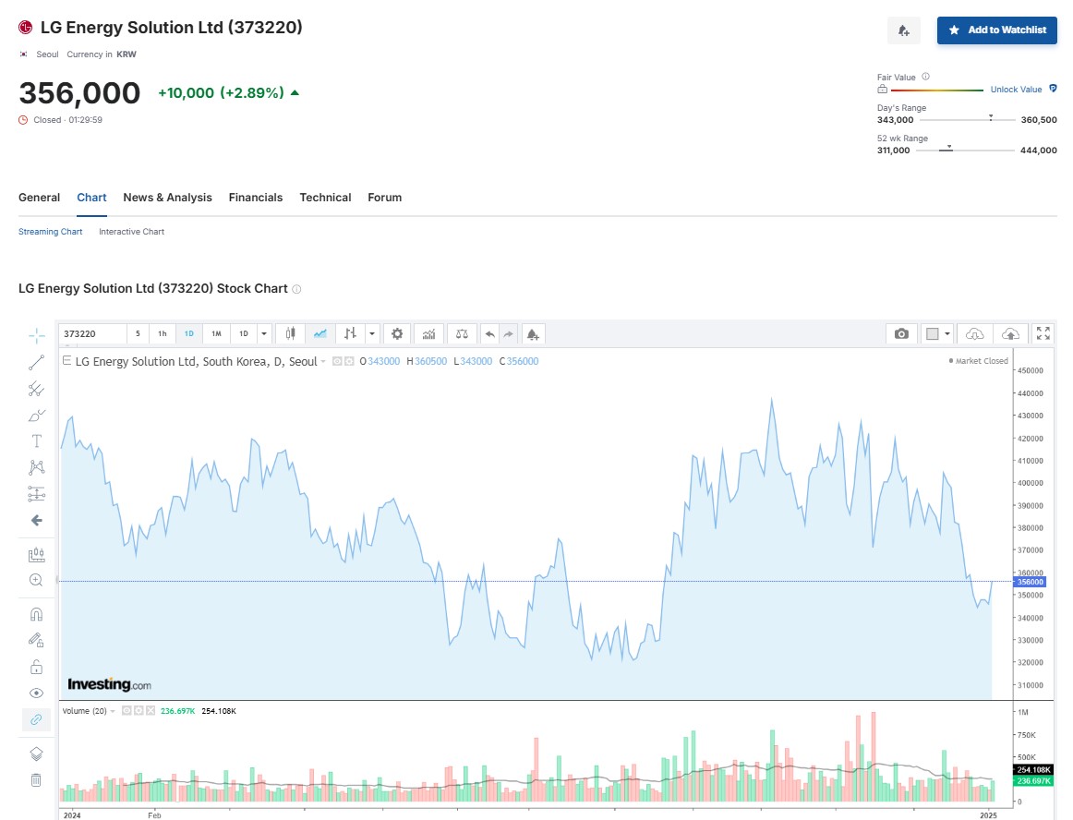Click the 373220 symbol input field

pos(92,334)
